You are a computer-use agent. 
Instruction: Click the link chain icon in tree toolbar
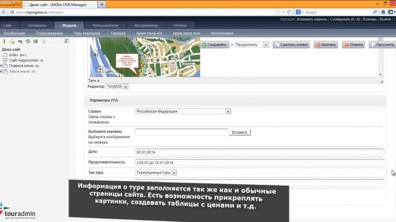point(20,41)
